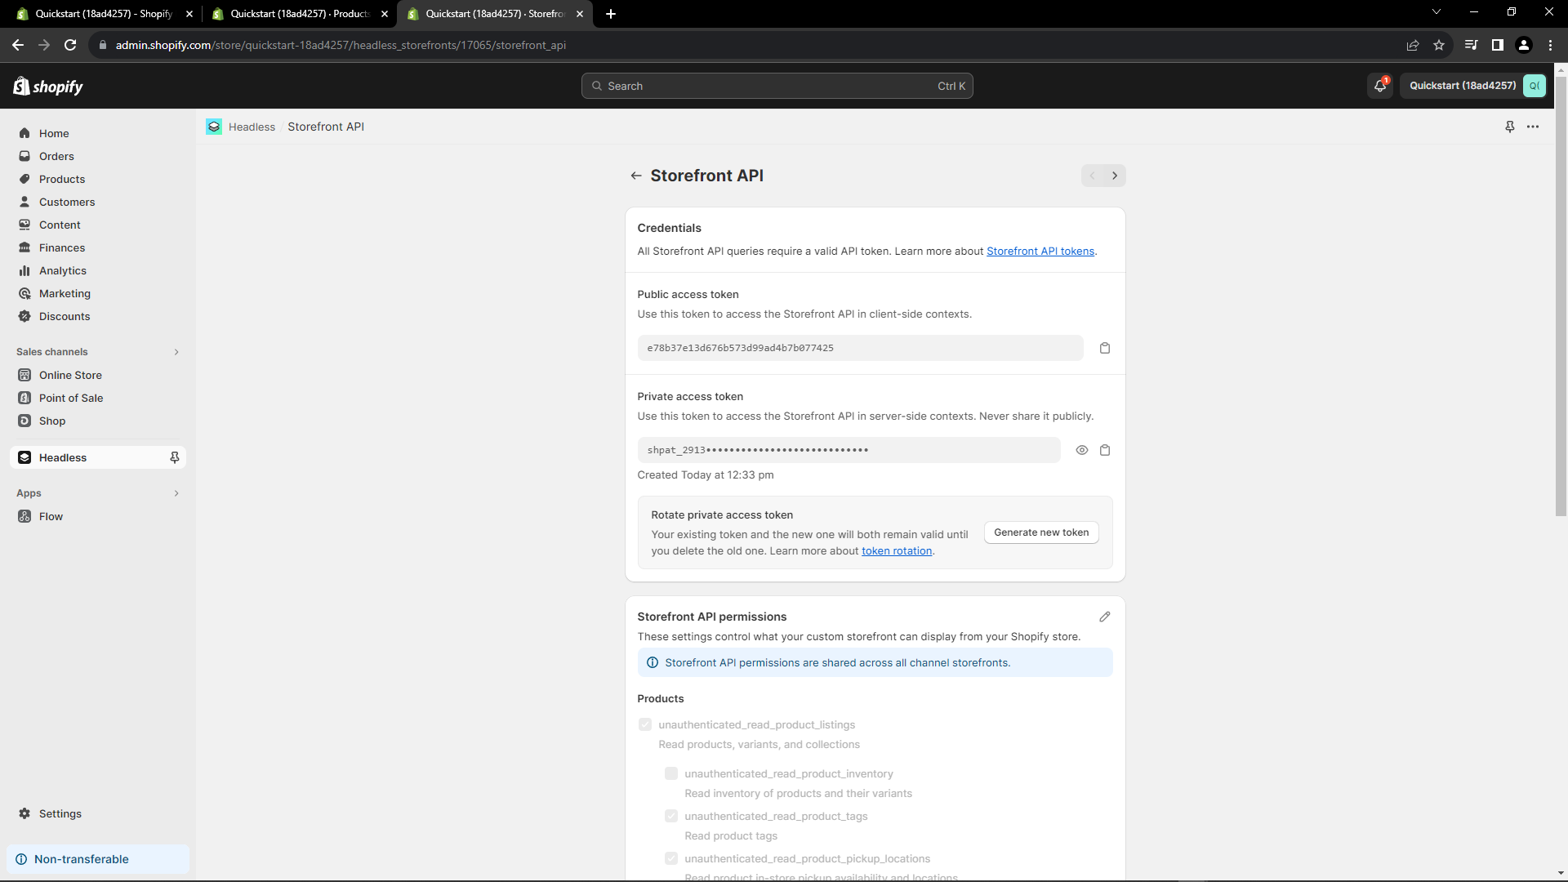Copy the public access token
Image resolution: width=1568 pixels, height=882 pixels.
coord(1104,348)
